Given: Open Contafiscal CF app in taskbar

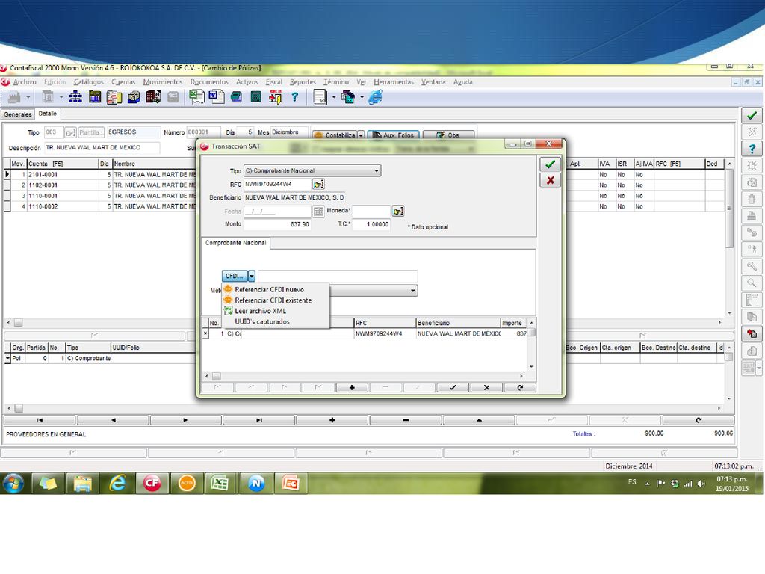Looking at the screenshot, I should click(152, 484).
